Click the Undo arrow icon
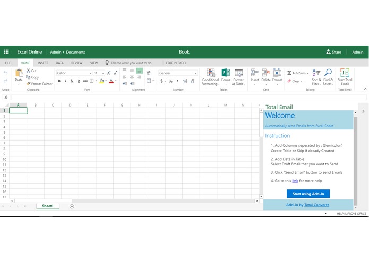The width and height of the screenshot is (369, 262). (x=6, y=73)
